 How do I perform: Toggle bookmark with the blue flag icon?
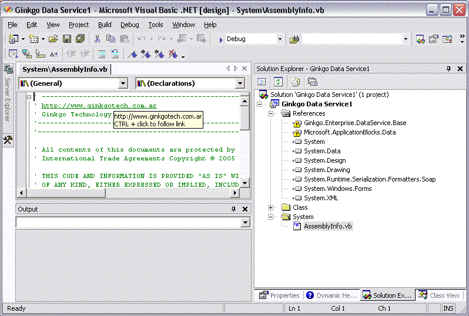coord(133,54)
